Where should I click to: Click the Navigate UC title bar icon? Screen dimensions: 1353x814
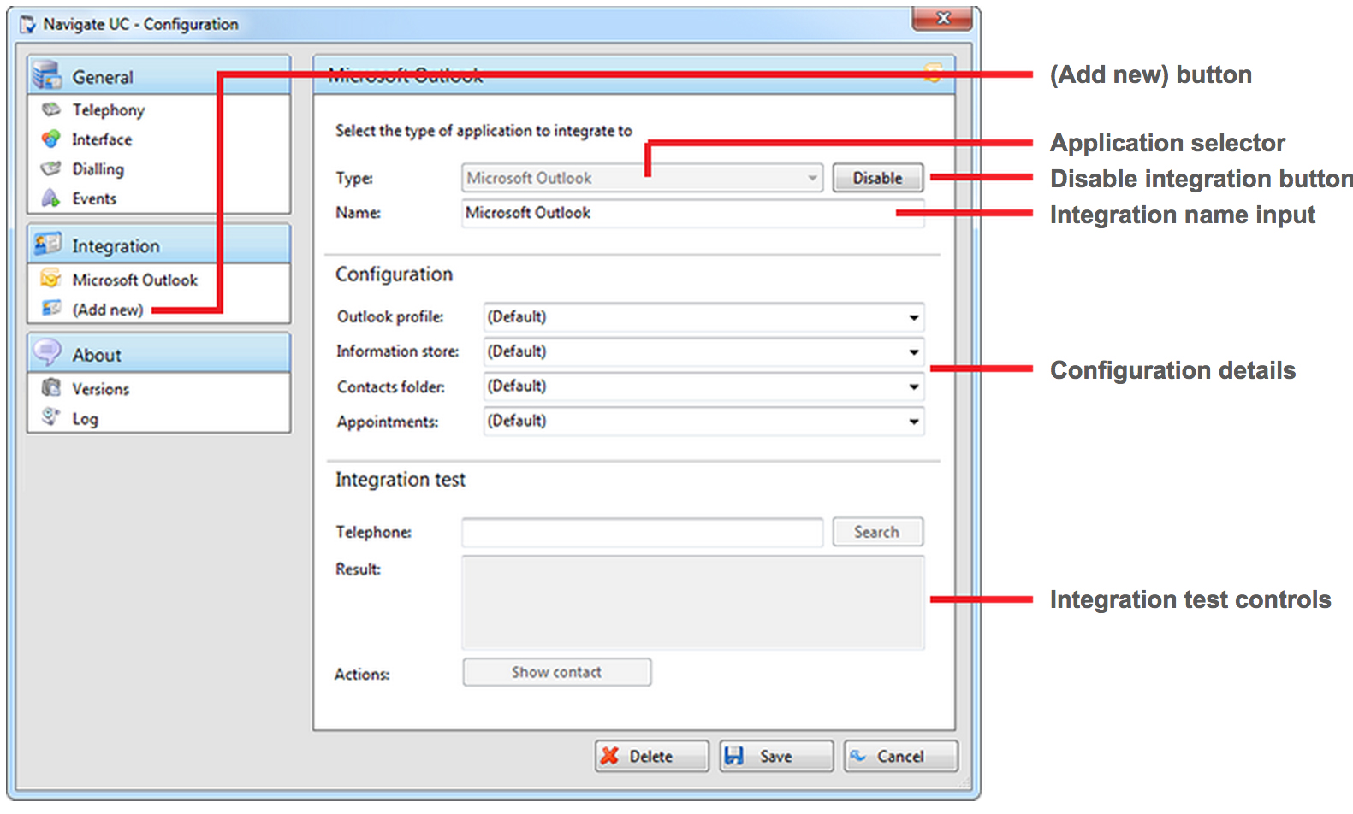pos(28,25)
